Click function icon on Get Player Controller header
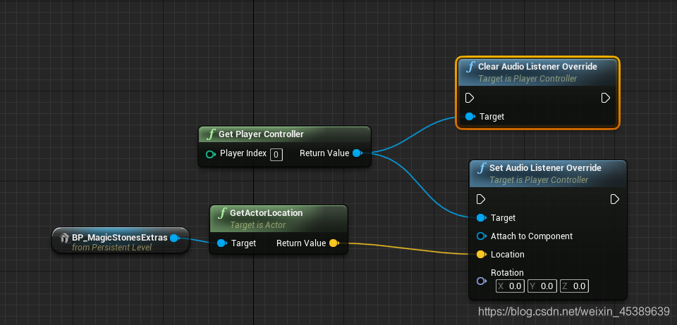 [211, 134]
